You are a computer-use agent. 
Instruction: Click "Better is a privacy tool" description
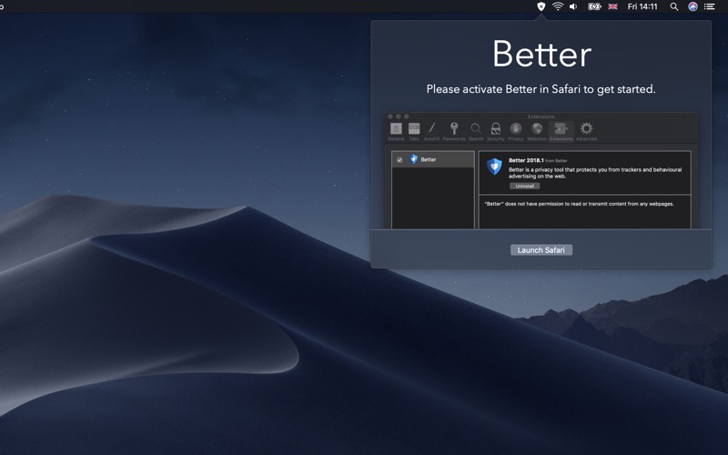pos(595,173)
